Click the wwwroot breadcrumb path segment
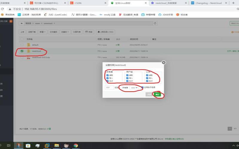This screenshot has width=239, height=149. click(x=48, y=24)
